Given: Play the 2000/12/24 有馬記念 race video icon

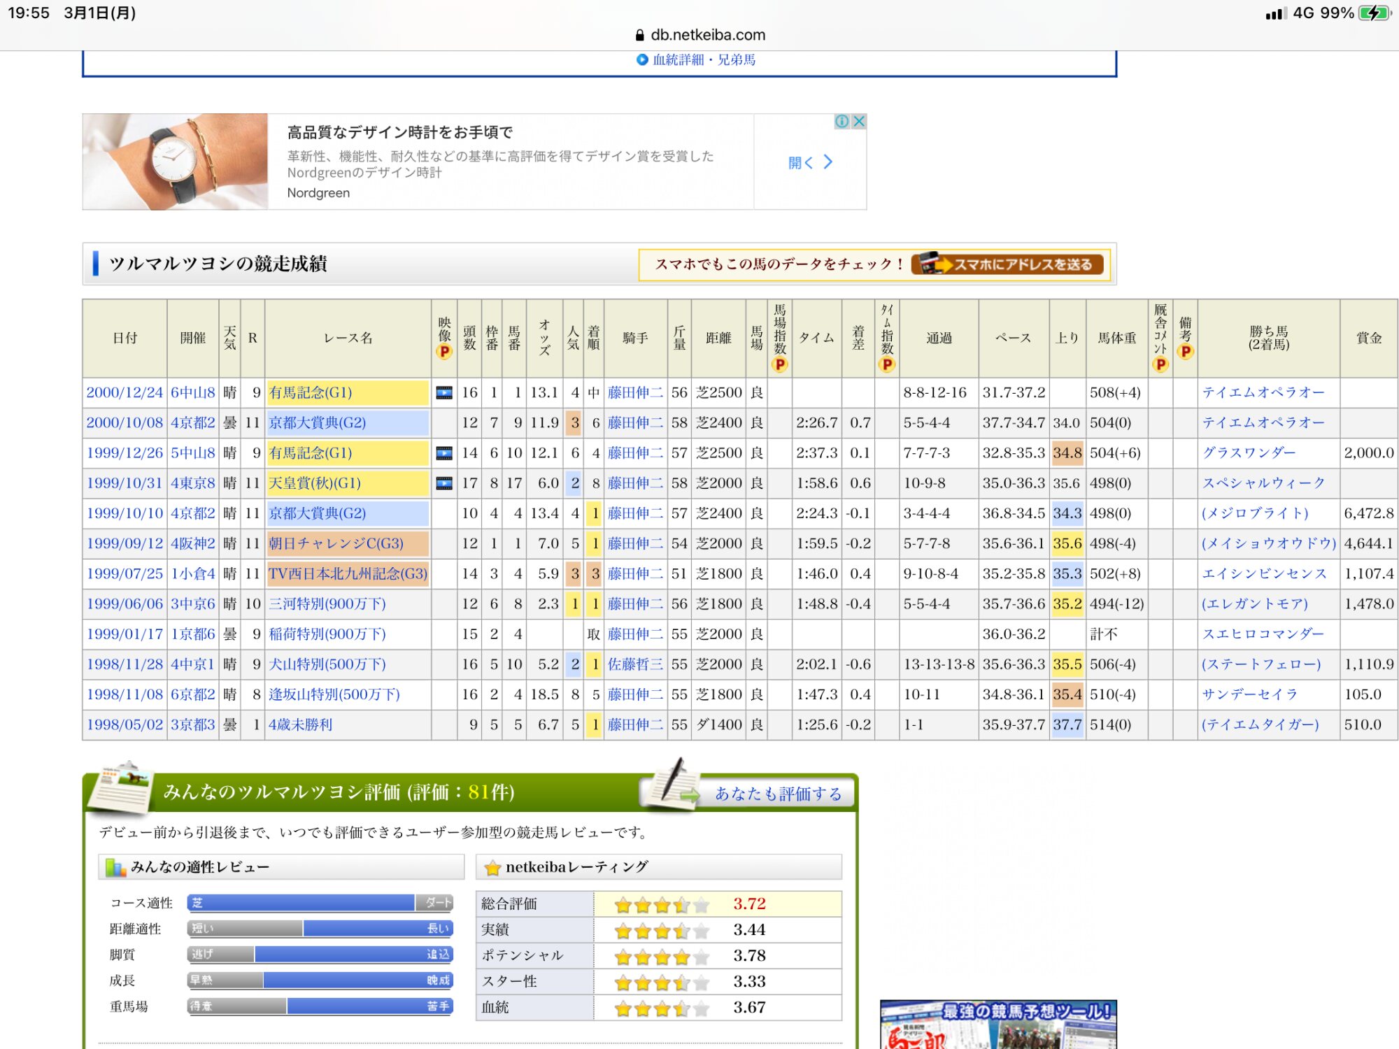Looking at the screenshot, I should (x=444, y=393).
